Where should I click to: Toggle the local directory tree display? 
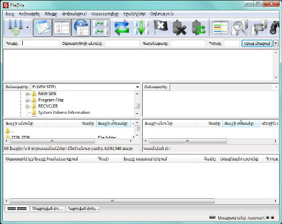61,27
